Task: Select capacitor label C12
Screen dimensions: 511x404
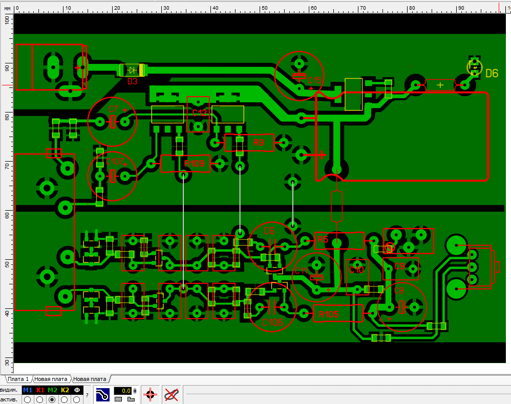Action: coord(200,113)
